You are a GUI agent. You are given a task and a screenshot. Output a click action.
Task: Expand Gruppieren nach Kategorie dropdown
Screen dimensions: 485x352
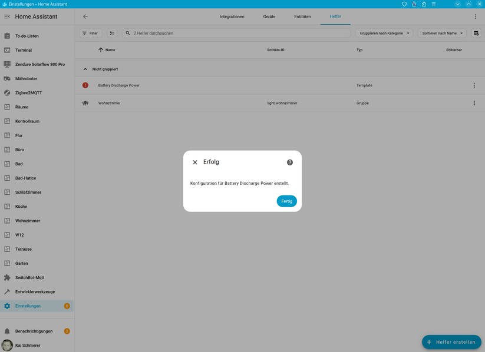click(x=384, y=34)
